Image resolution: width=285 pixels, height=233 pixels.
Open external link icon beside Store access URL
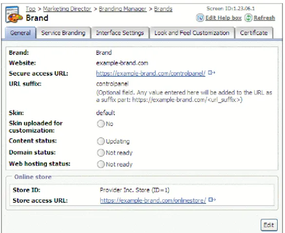pyautogui.click(x=212, y=199)
